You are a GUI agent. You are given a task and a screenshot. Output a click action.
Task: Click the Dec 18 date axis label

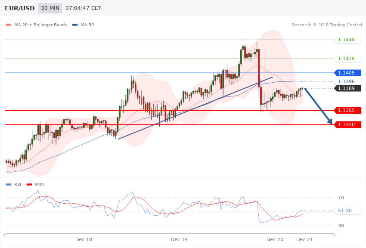pyautogui.click(x=84, y=239)
